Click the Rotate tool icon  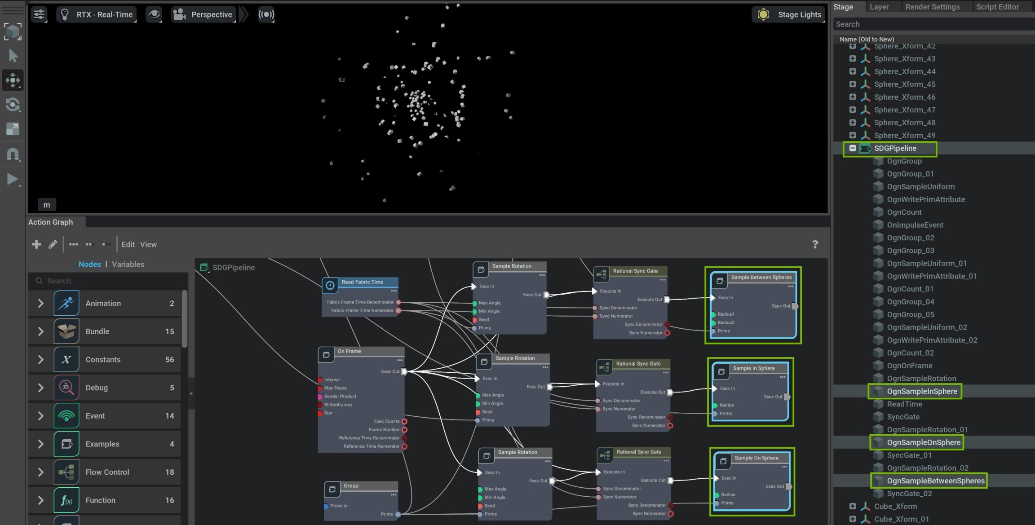coord(13,105)
